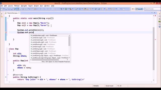The height and width of the screenshot is (90, 161).
Task: Switch to the Java EE perspective
Action: pos(139,9)
